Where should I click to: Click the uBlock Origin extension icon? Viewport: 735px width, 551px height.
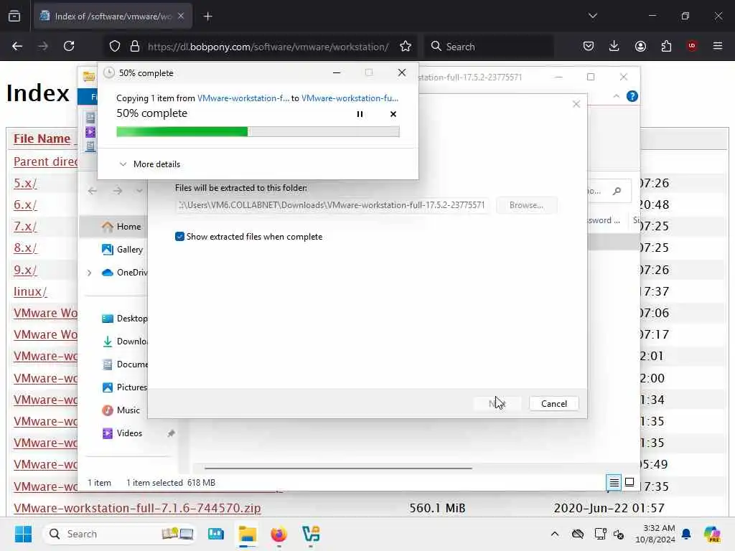point(692,46)
